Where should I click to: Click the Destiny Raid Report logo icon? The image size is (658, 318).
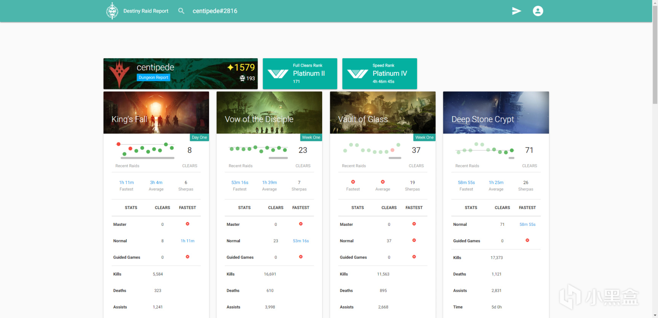click(112, 11)
